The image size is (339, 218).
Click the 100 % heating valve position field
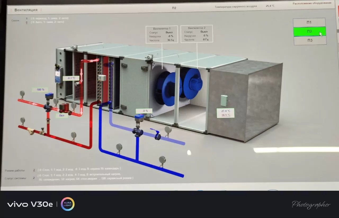click(x=40, y=90)
